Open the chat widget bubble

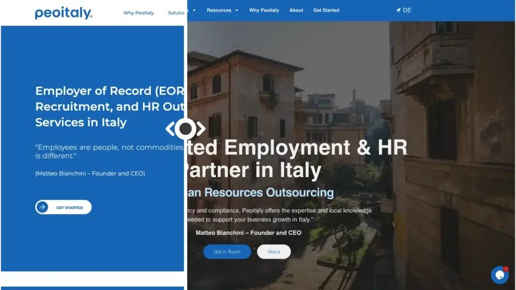(x=499, y=275)
